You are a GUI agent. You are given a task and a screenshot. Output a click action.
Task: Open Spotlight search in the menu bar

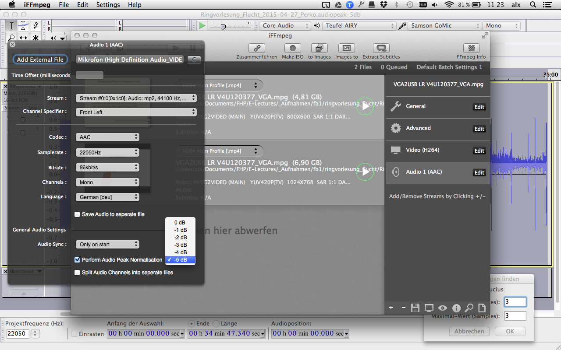pyautogui.click(x=533, y=5)
